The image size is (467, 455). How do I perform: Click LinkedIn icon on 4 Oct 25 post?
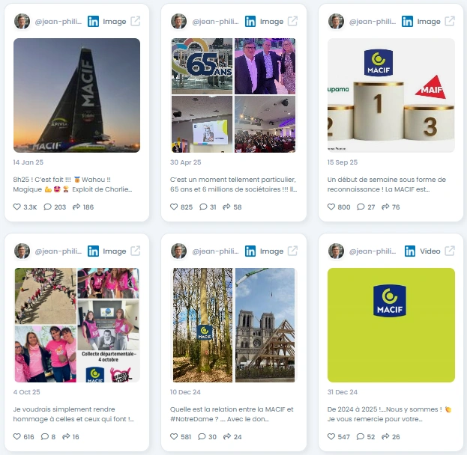93,251
